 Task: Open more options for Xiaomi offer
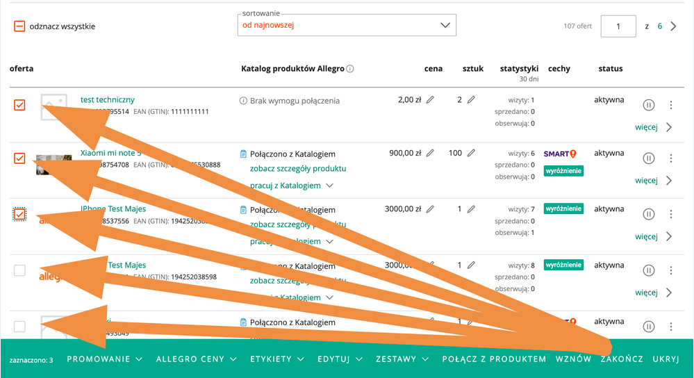coord(671,158)
